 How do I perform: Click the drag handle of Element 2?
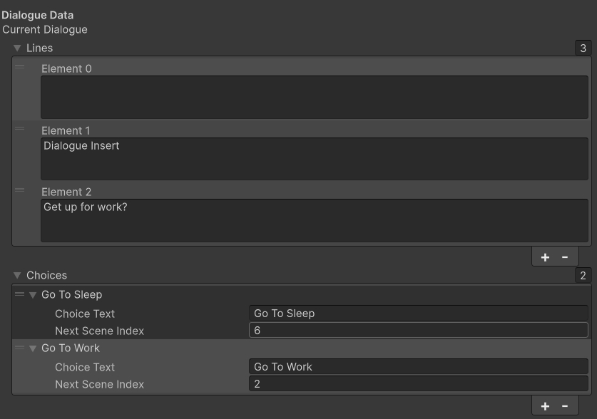(x=20, y=191)
